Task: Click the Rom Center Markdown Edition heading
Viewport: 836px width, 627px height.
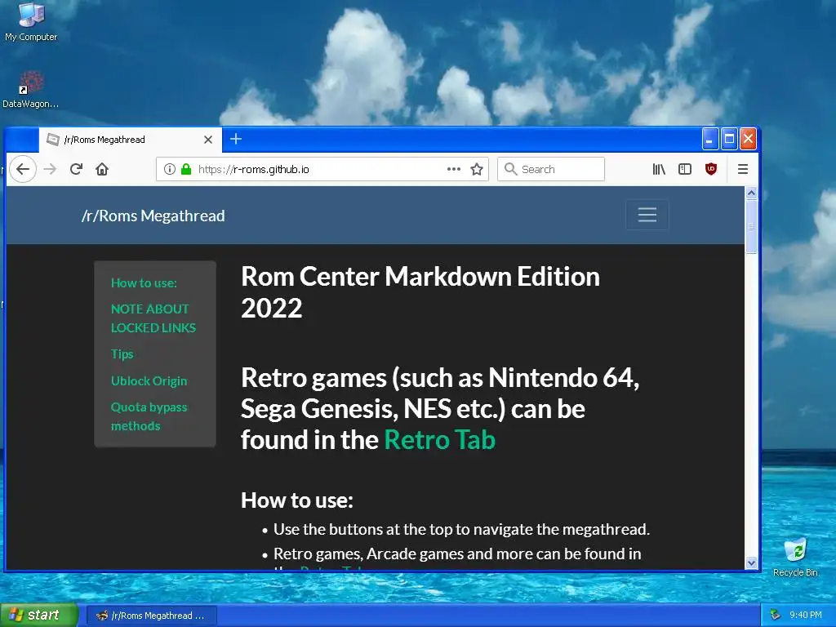Action: coord(420,292)
